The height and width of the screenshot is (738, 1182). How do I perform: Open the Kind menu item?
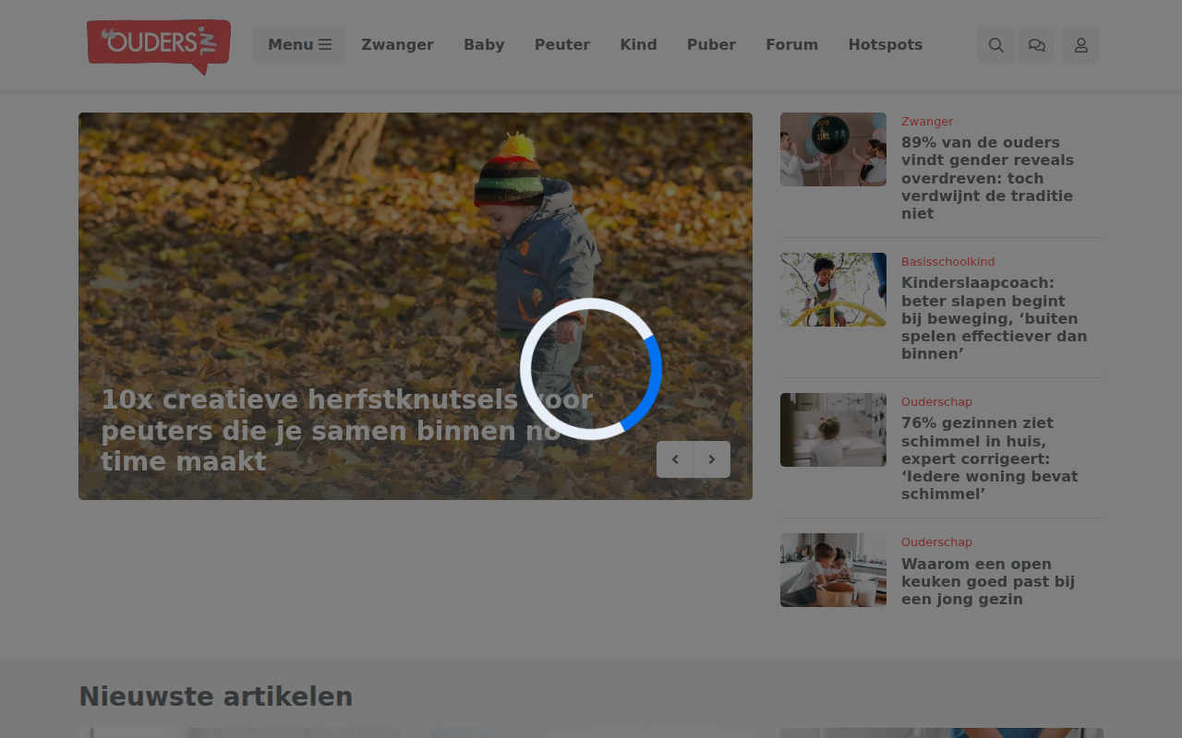(x=638, y=45)
